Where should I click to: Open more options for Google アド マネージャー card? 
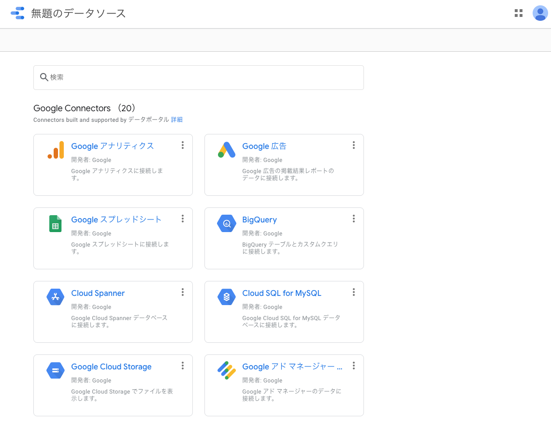354,366
